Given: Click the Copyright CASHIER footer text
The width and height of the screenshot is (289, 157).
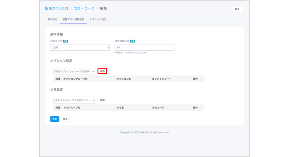Looking at the screenshot, I should 144,132.
